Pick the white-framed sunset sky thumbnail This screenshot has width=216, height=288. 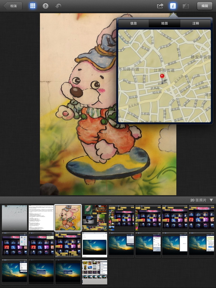[94, 245]
